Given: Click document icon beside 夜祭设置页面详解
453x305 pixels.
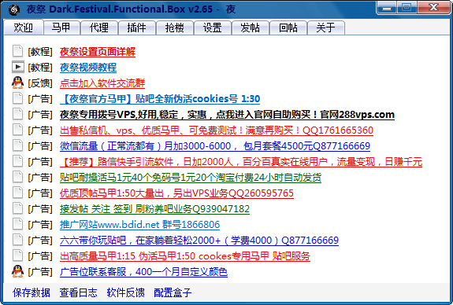Looking at the screenshot, I should (17, 51).
